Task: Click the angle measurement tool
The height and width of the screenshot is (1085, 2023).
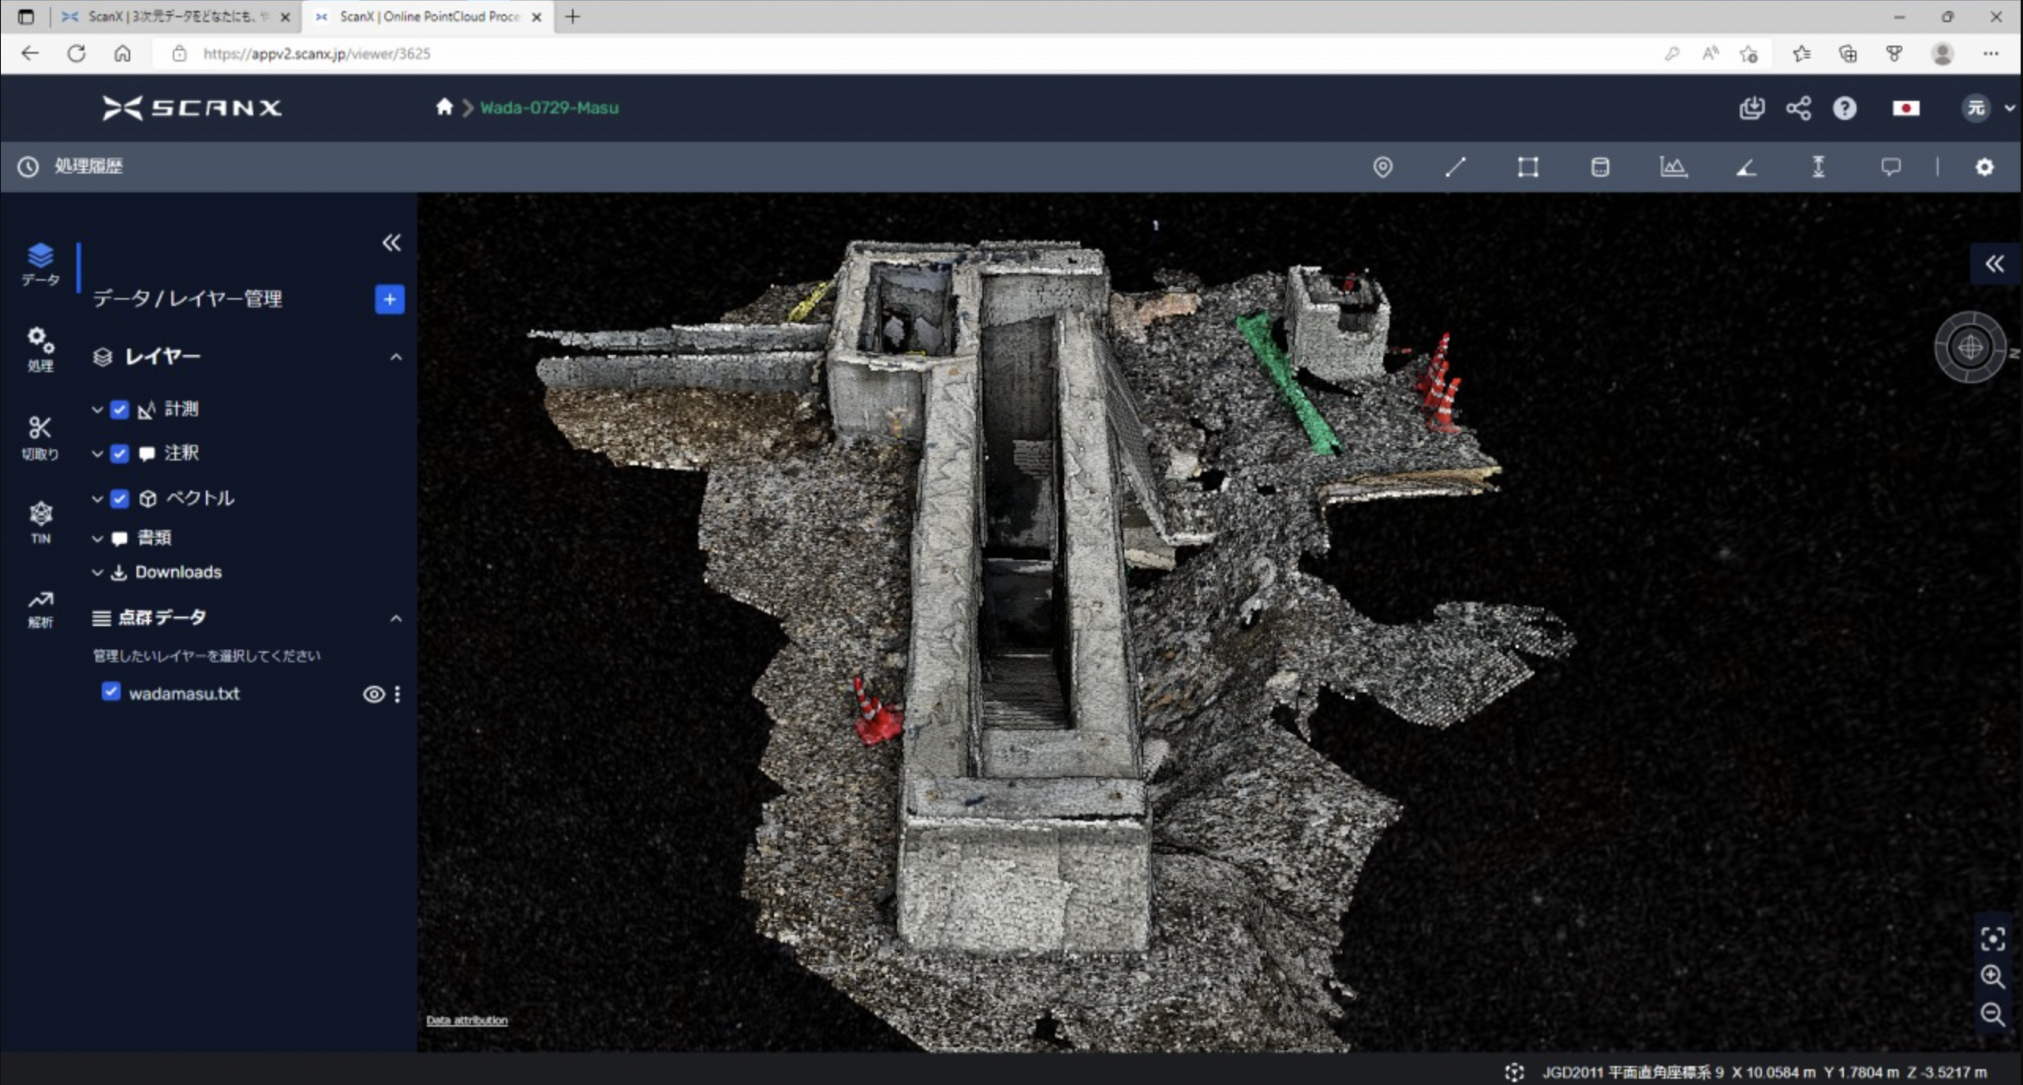Action: click(1745, 167)
